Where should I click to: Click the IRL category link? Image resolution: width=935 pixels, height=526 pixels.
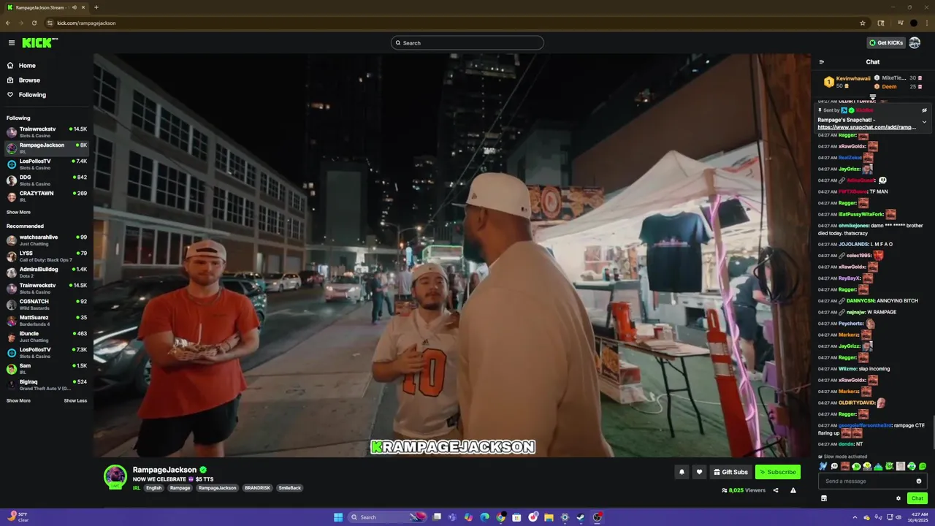tap(137, 488)
